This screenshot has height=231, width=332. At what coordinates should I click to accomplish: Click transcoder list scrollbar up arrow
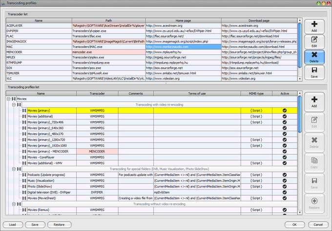300,20
